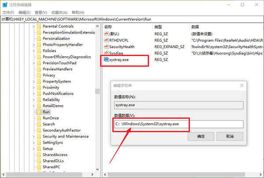This screenshot has width=264, height=178.
Task: Click the SharedDLLs folder icon
Action: tap(39, 161)
